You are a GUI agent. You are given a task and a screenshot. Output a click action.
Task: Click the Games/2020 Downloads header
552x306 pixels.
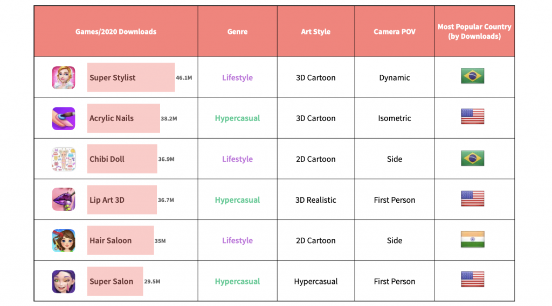pyautogui.click(x=116, y=32)
